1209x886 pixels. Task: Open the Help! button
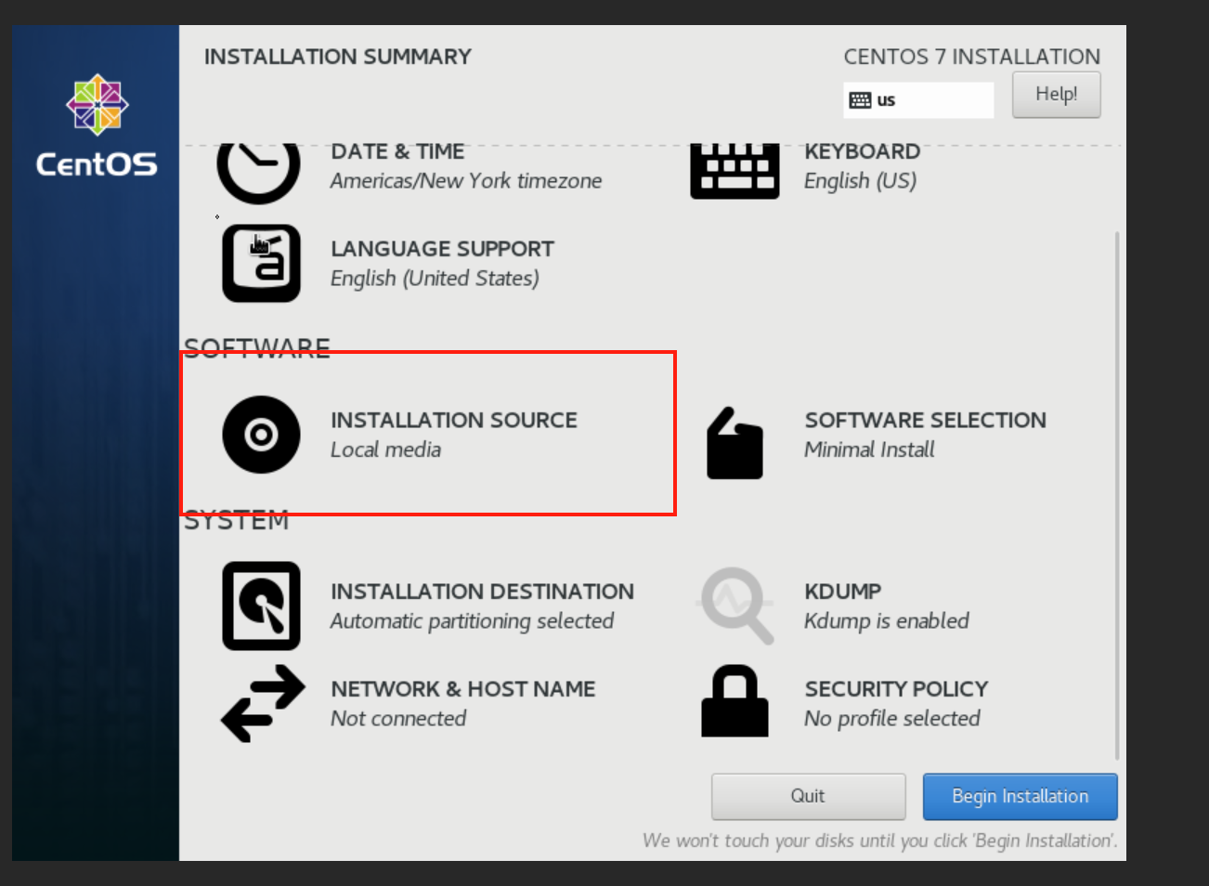pos(1056,95)
